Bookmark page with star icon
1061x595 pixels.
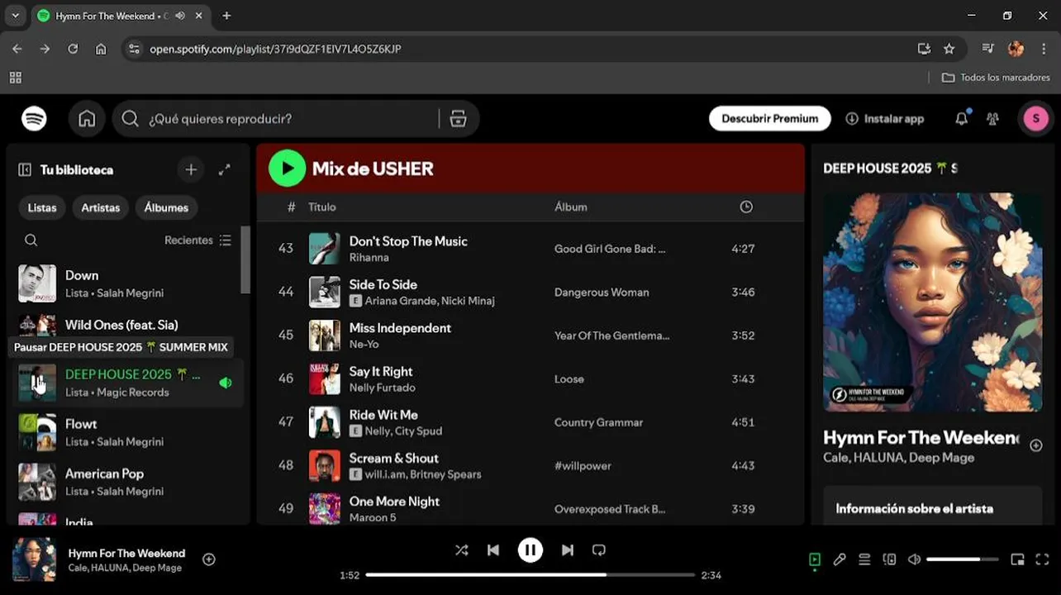[949, 49]
